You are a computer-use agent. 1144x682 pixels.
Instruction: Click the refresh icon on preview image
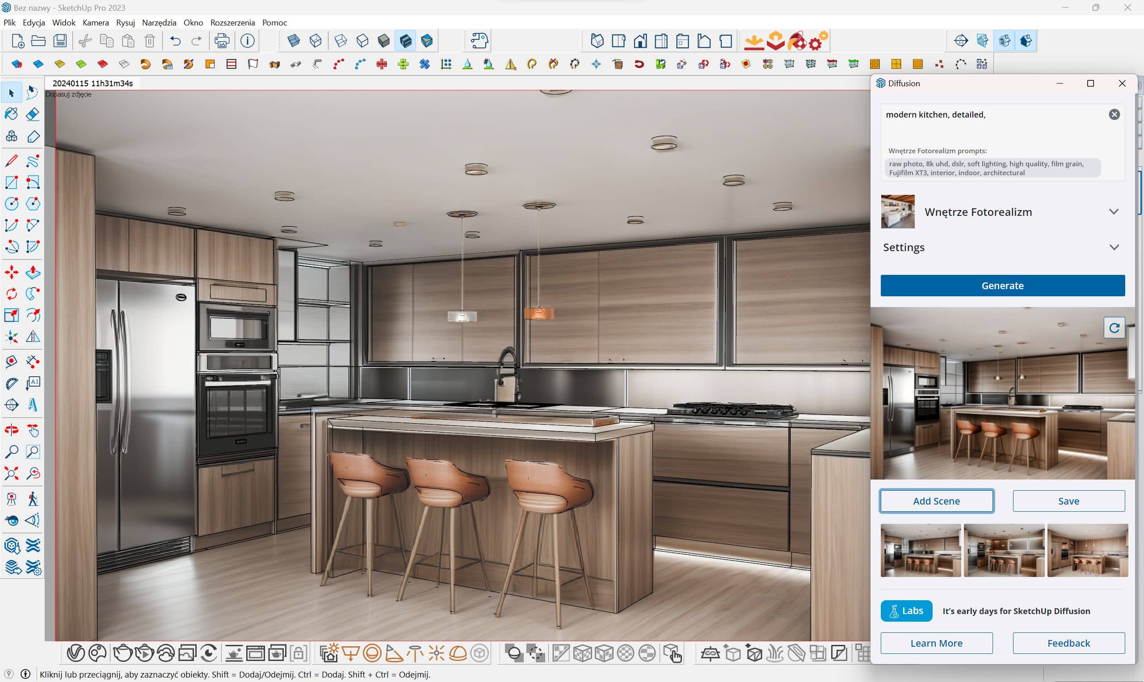coord(1114,328)
